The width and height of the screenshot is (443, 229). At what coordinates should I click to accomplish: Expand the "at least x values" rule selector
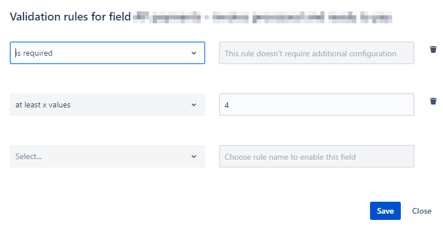point(107,105)
